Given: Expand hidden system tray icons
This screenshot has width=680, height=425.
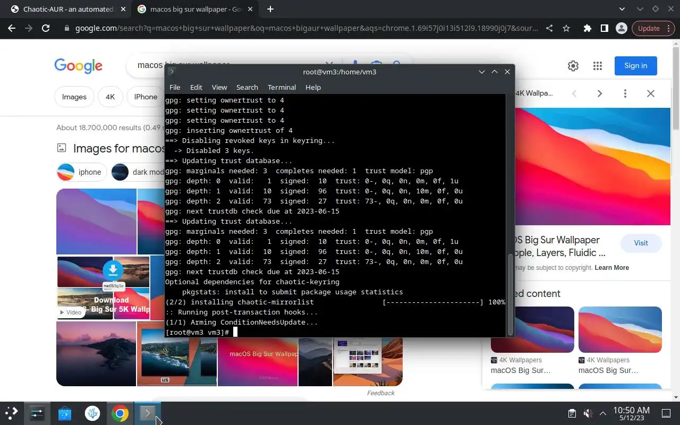Looking at the screenshot, I should 603,413.
